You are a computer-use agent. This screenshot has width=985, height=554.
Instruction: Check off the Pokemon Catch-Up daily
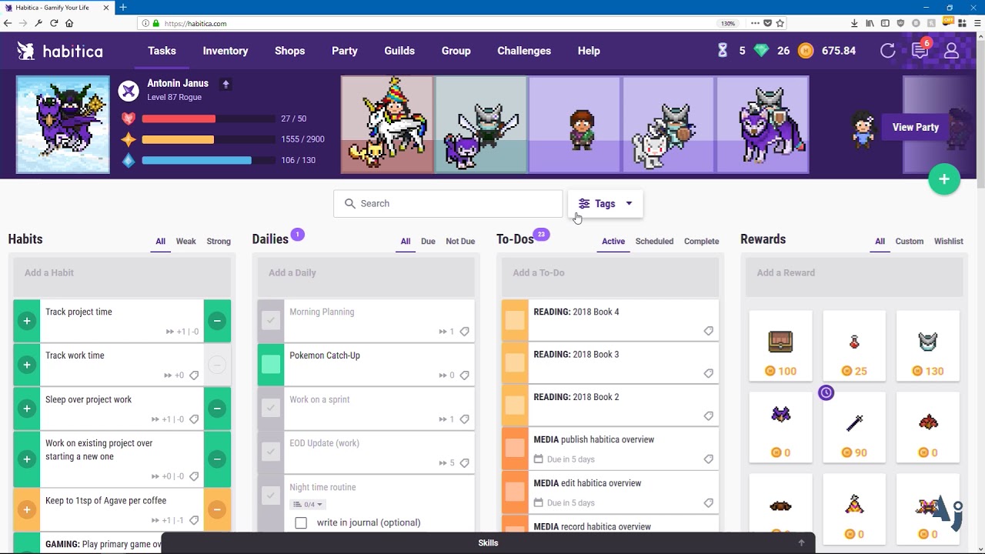coord(271,364)
